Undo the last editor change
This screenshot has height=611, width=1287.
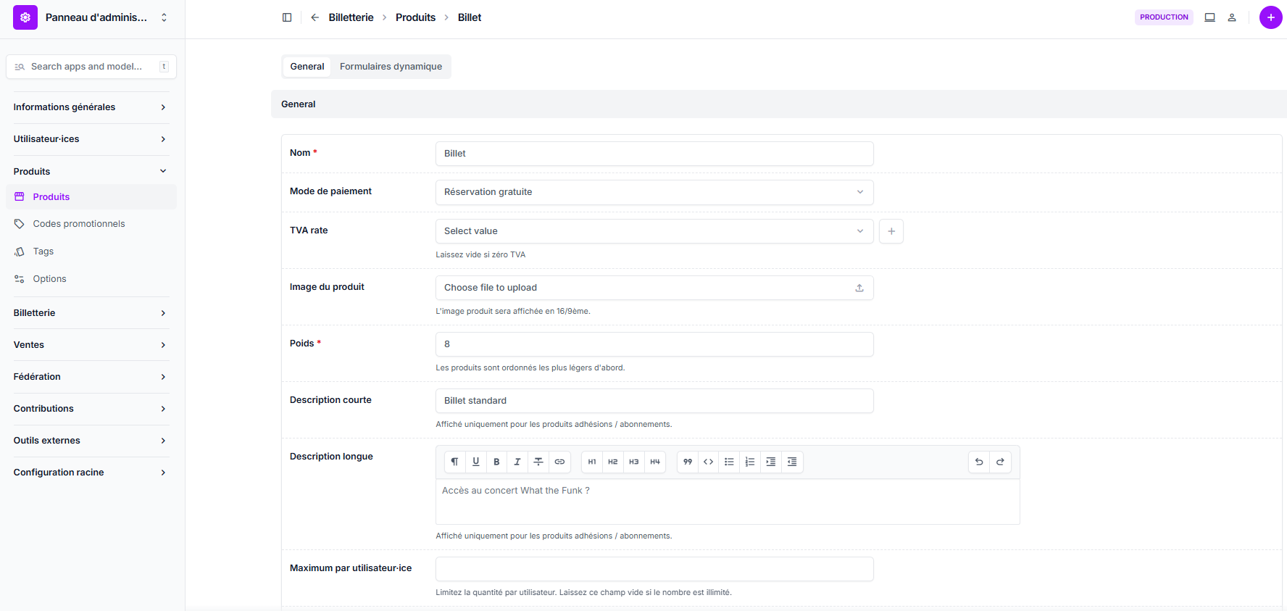[979, 462]
